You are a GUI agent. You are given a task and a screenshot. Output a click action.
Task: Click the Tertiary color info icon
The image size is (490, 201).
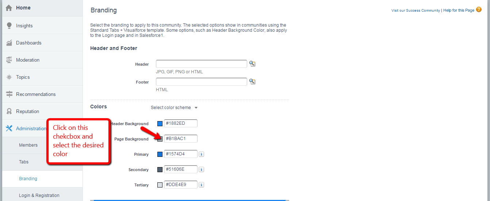(x=201, y=185)
